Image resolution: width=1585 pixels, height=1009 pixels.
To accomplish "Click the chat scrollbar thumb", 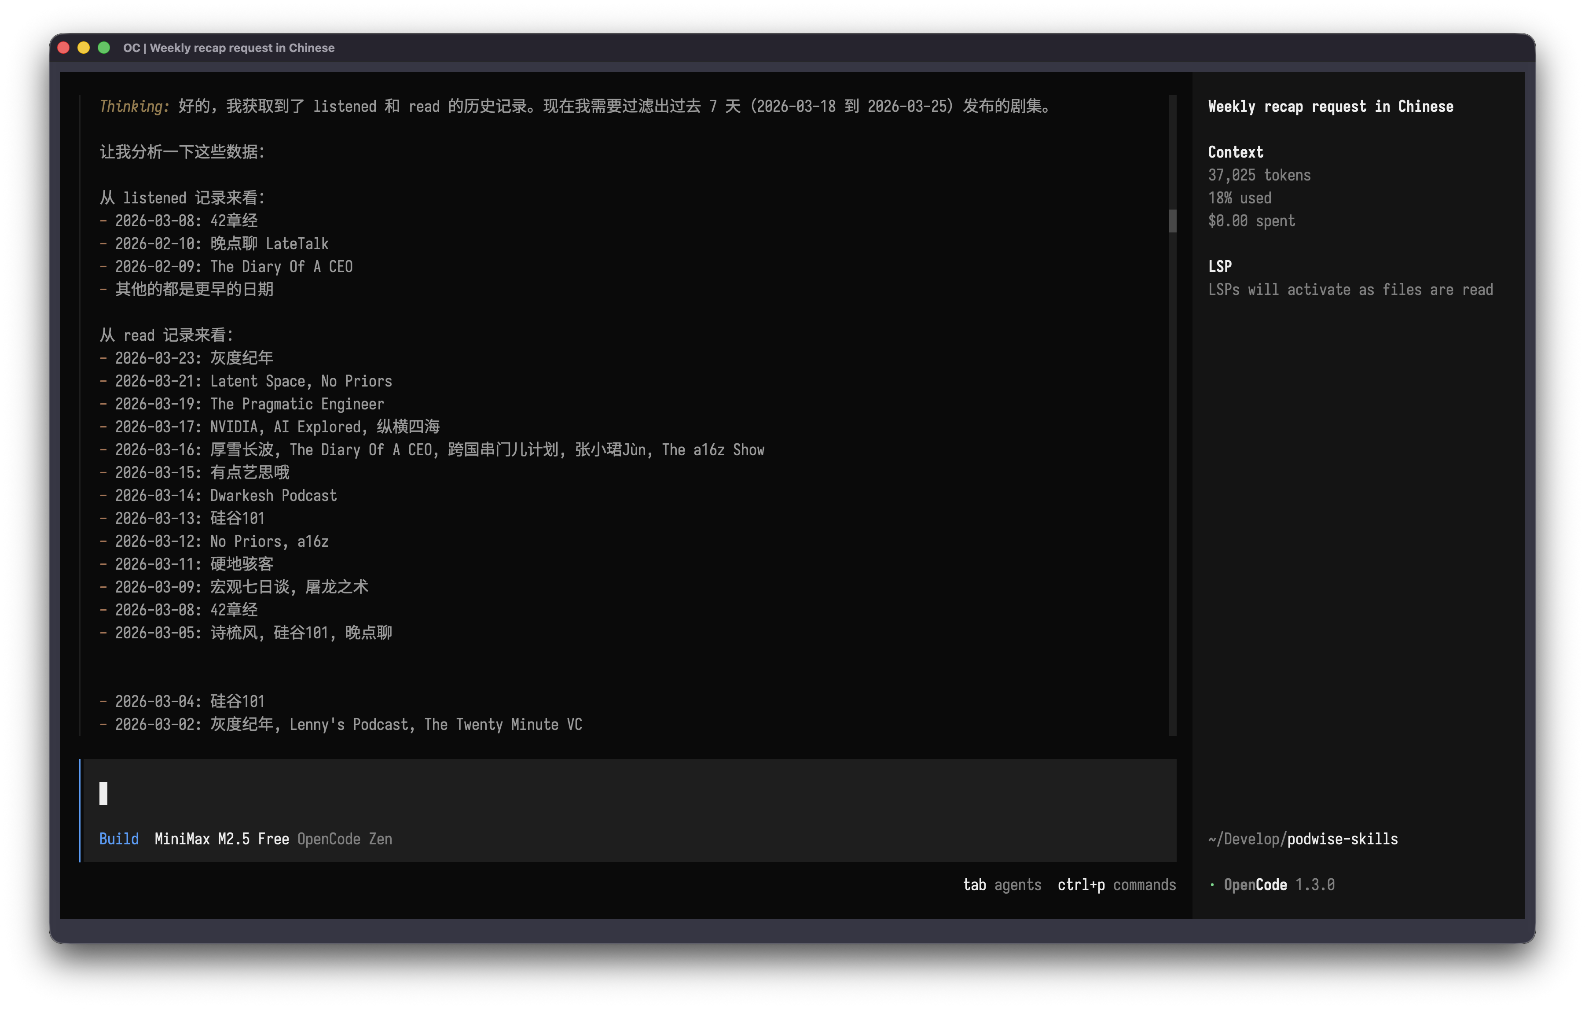I will [x=1172, y=221].
